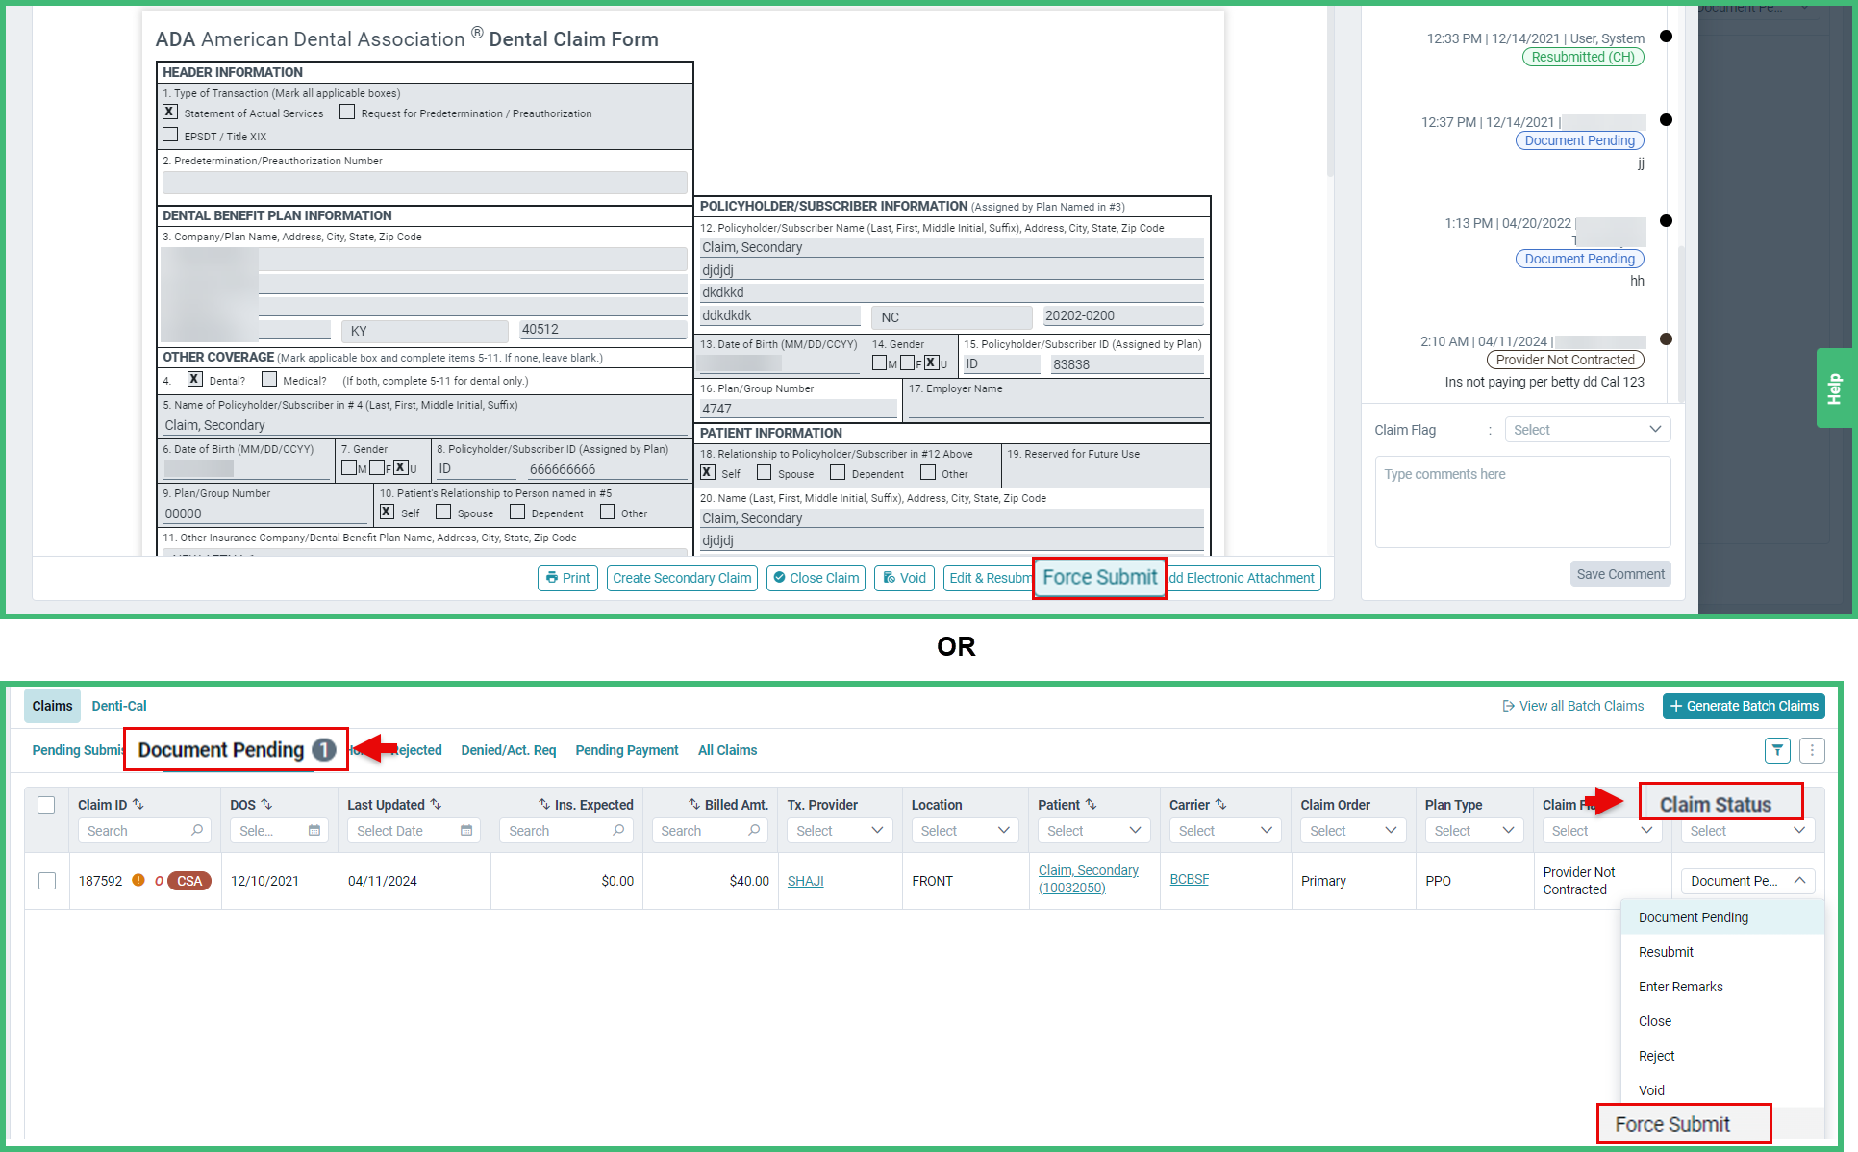Check the Statement of Actual Services box
1858x1152 pixels.
(169, 112)
